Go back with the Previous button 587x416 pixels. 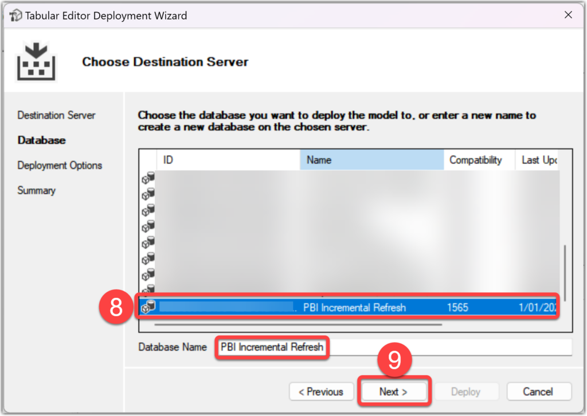[x=321, y=392]
